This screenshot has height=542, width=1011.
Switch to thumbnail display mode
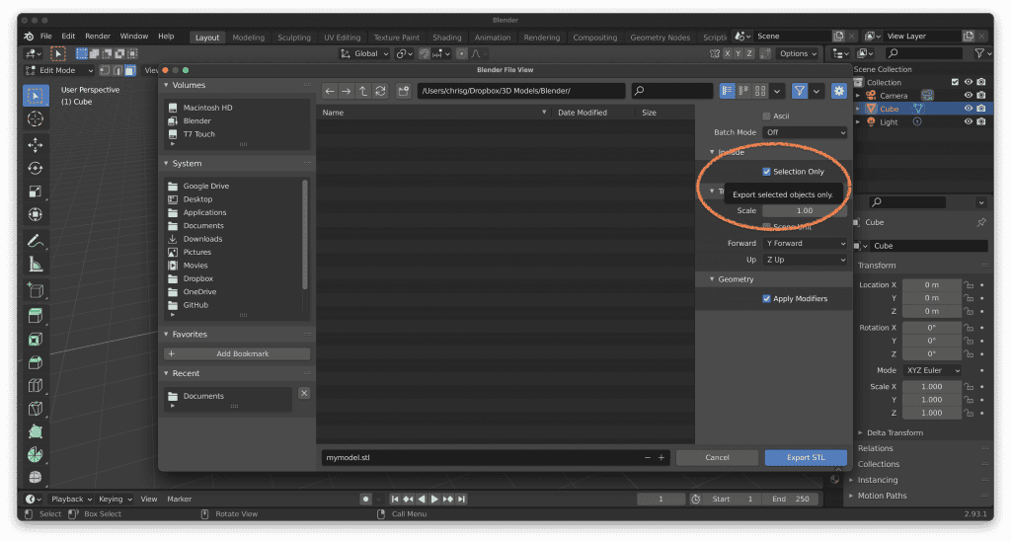pyautogui.click(x=760, y=91)
